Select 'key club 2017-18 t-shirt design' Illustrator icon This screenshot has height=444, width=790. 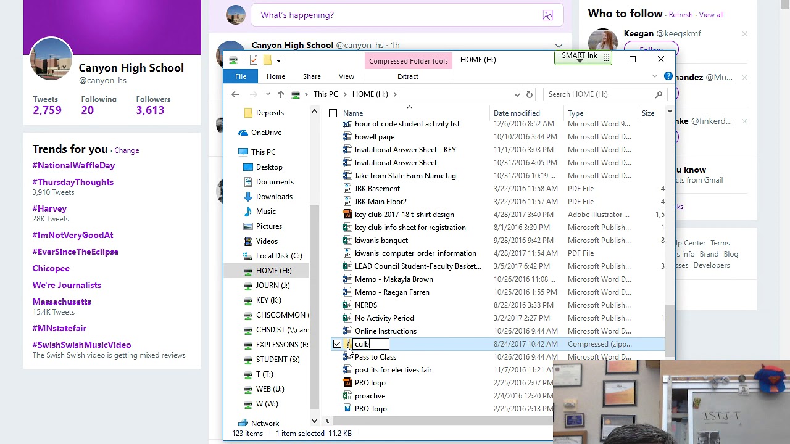point(347,215)
